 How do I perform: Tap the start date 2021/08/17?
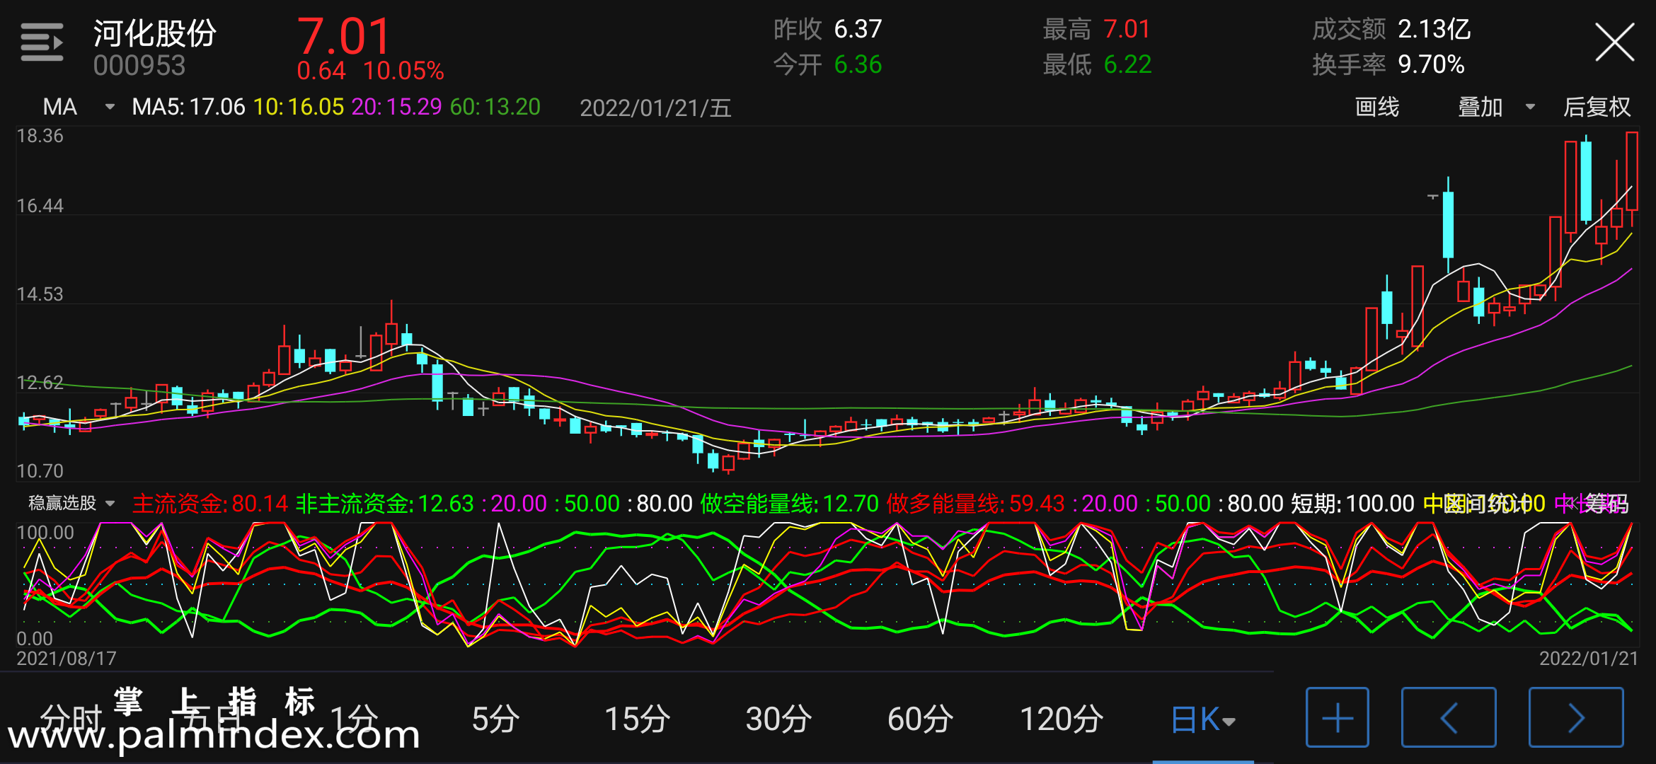point(67,659)
